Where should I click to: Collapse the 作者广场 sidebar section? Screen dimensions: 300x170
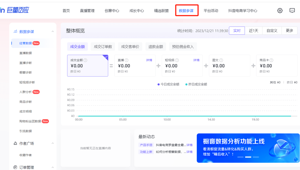click(53, 143)
